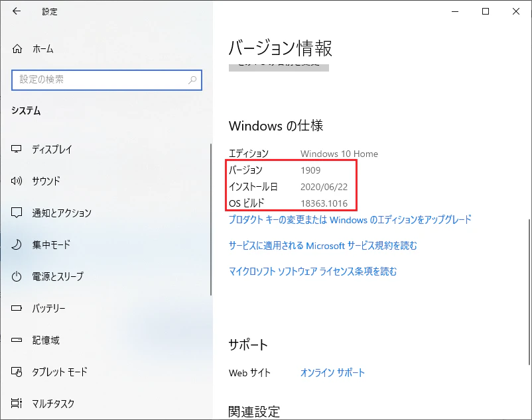The width and height of the screenshot is (532, 420).
Task: Click the 関連設定 heading
Action: [x=254, y=411]
